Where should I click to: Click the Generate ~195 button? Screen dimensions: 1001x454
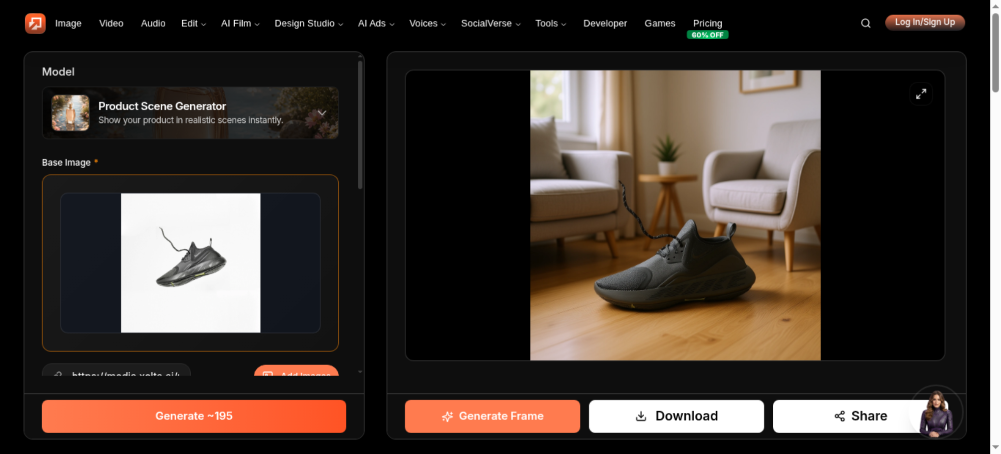pyautogui.click(x=194, y=416)
